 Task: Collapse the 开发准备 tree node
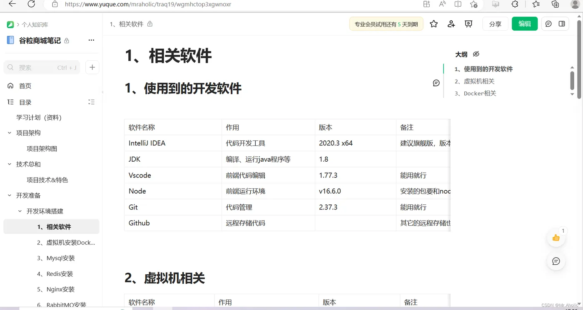coord(10,195)
